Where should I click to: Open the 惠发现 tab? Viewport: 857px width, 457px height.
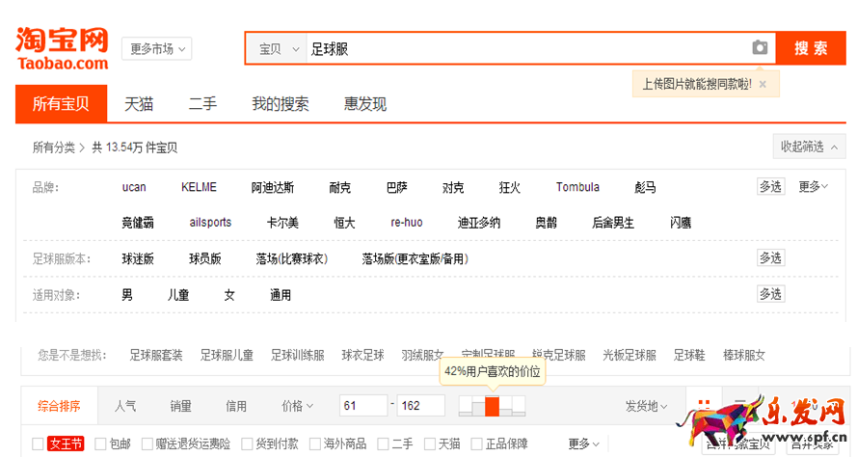point(365,104)
